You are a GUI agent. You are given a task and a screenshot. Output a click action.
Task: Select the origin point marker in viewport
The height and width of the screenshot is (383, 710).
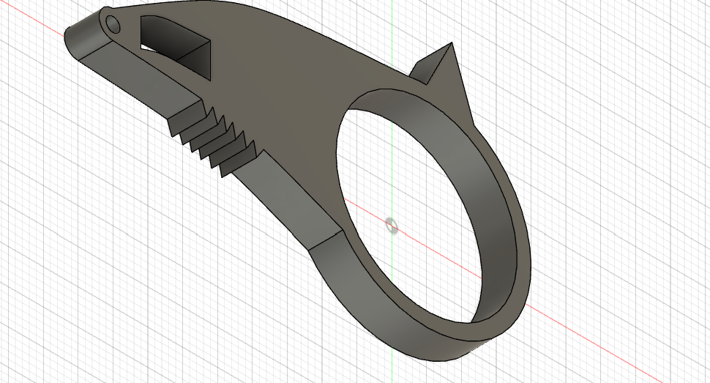(x=392, y=226)
